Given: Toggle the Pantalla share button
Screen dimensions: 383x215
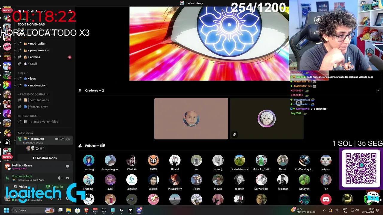Looking at the screenshot, I should coord(54,187).
